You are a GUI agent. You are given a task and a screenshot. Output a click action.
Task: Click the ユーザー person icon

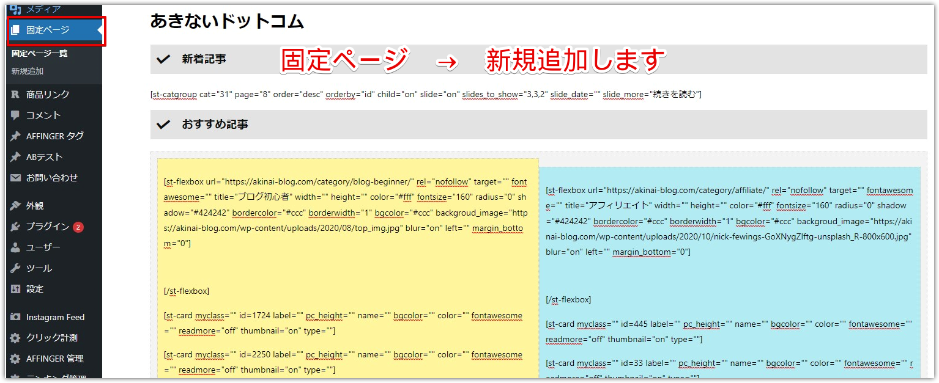point(15,247)
